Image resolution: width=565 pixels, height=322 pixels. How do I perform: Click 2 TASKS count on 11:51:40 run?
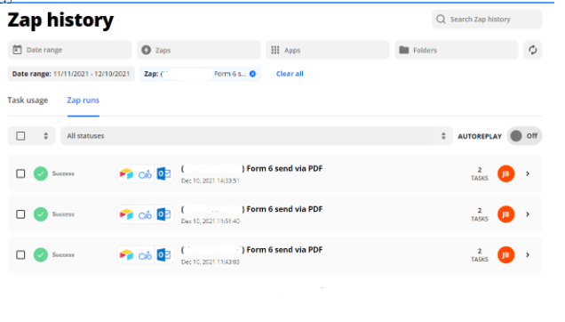click(x=480, y=214)
